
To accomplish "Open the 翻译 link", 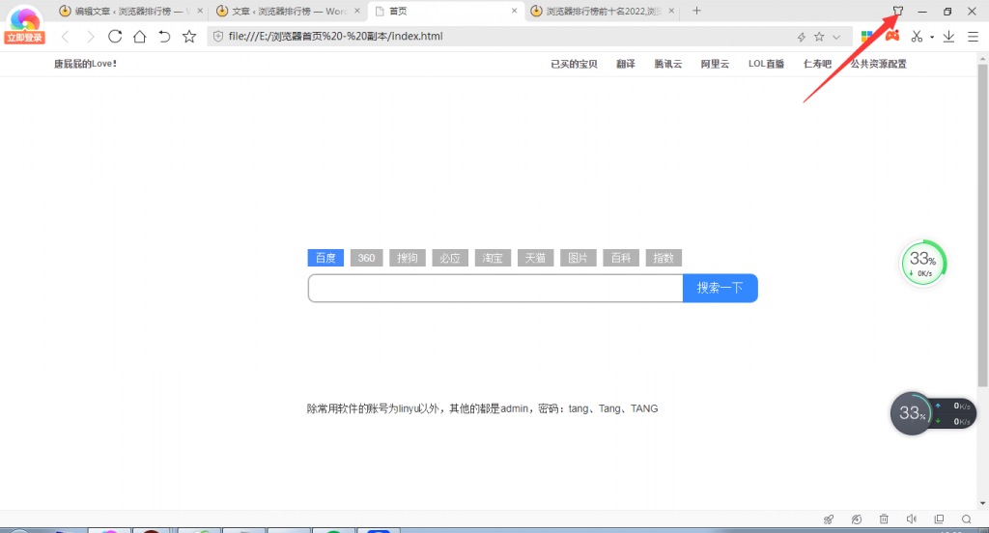I will click(626, 64).
